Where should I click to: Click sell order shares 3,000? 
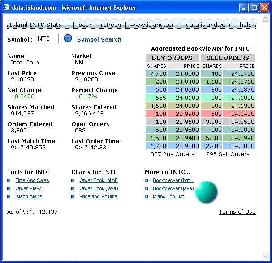(212, 122)
